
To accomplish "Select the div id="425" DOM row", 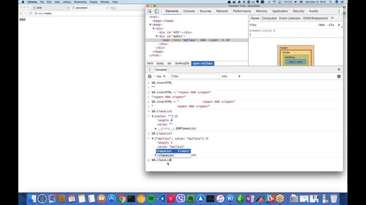I will point(176,32).
